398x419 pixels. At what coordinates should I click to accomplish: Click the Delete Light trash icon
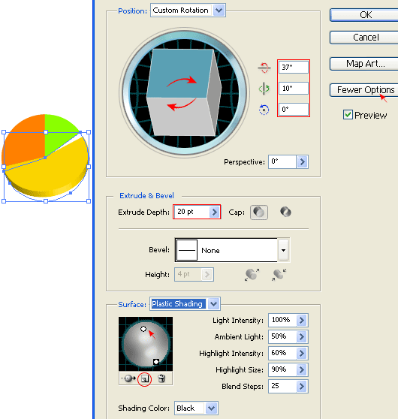(x=161, y=378)
